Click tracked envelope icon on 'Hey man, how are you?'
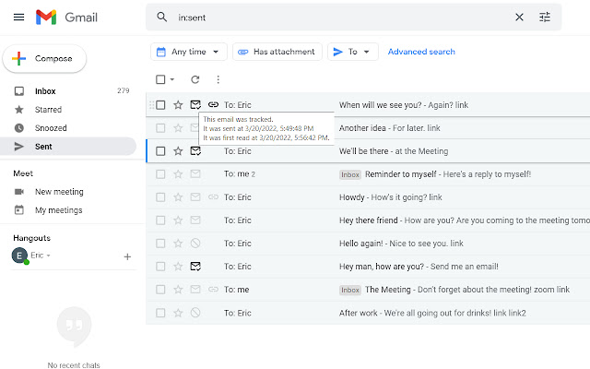 [x=195, y=267]
